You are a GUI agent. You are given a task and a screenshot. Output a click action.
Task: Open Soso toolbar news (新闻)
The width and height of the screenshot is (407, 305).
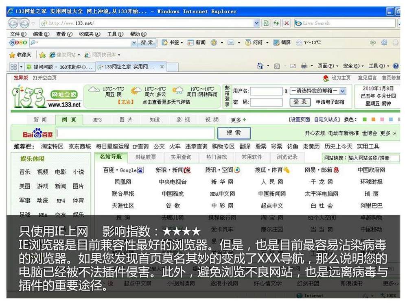point(197,42)
